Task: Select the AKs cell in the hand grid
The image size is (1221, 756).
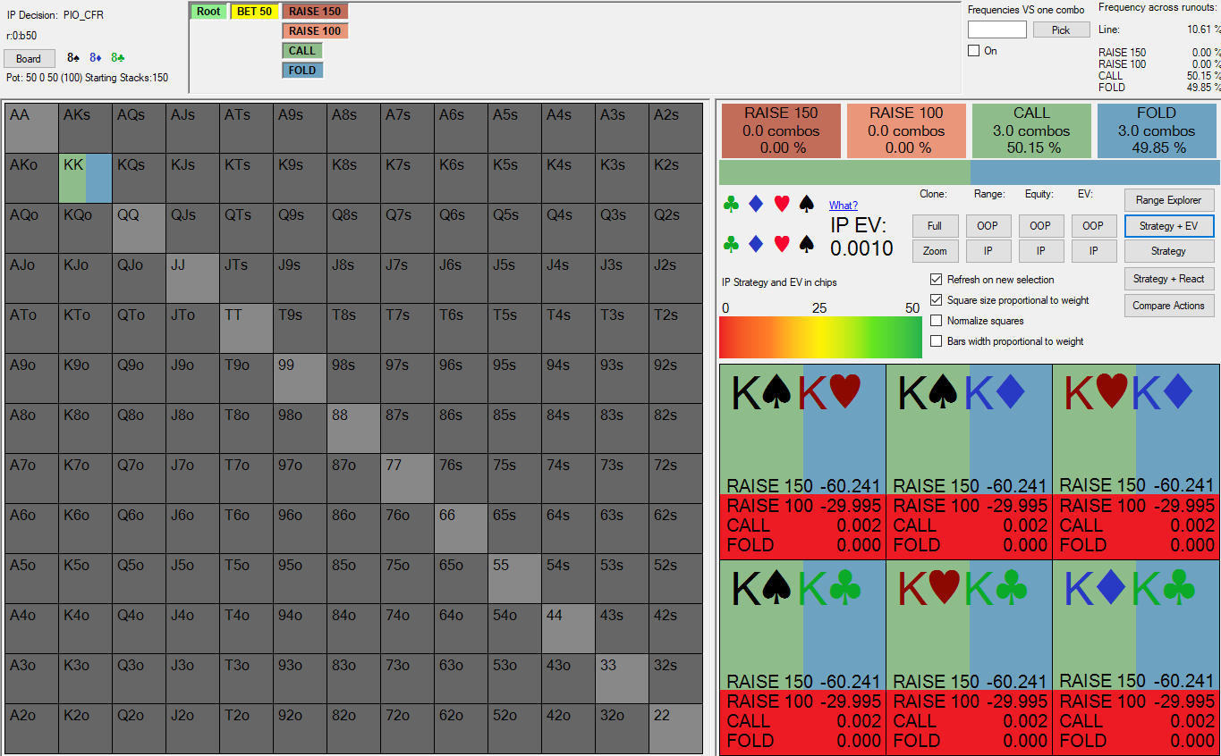Action: 85,128
